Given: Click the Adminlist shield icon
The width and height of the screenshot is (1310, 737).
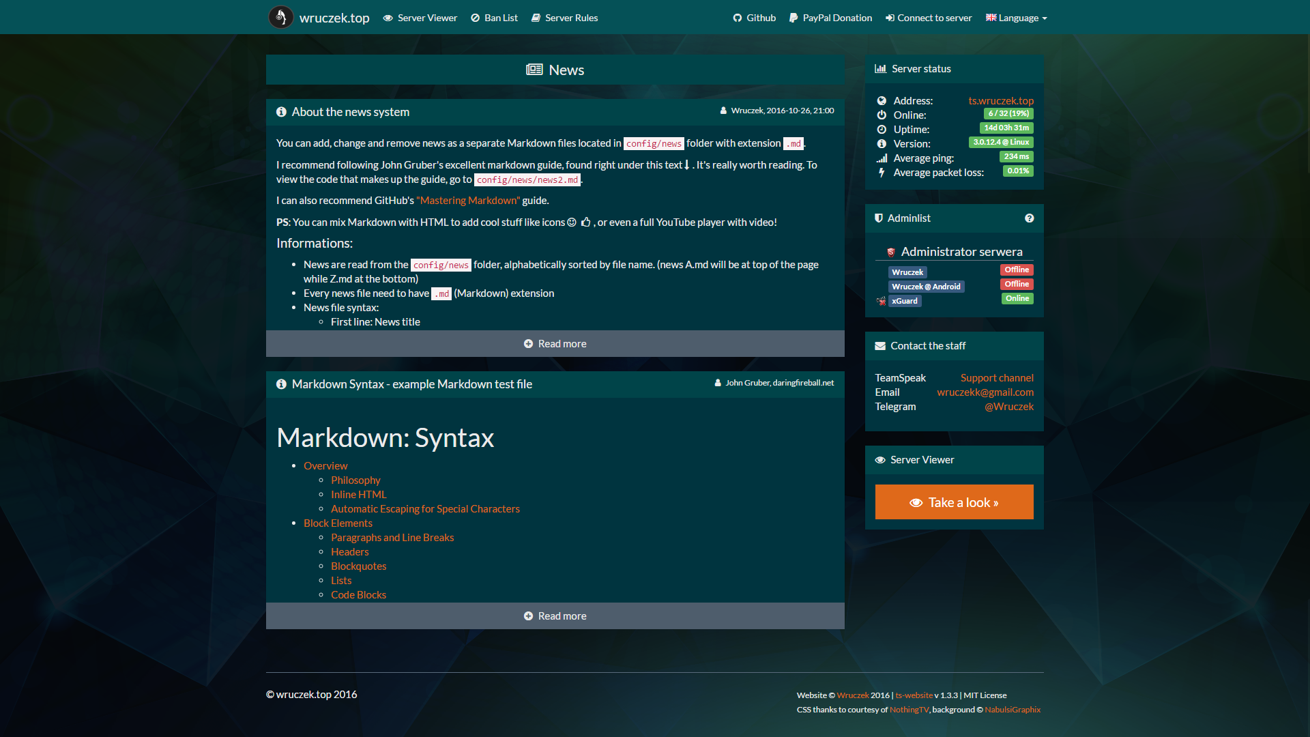Looking at the screenshot, I should pos(881,218).
